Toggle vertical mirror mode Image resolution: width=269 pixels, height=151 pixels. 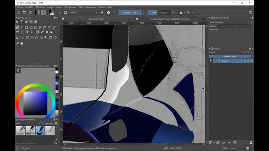(x=189, y=13)
